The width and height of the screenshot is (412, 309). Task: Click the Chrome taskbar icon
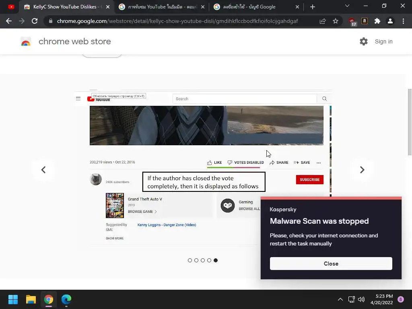pyautogui.click(x=49, y=299)
